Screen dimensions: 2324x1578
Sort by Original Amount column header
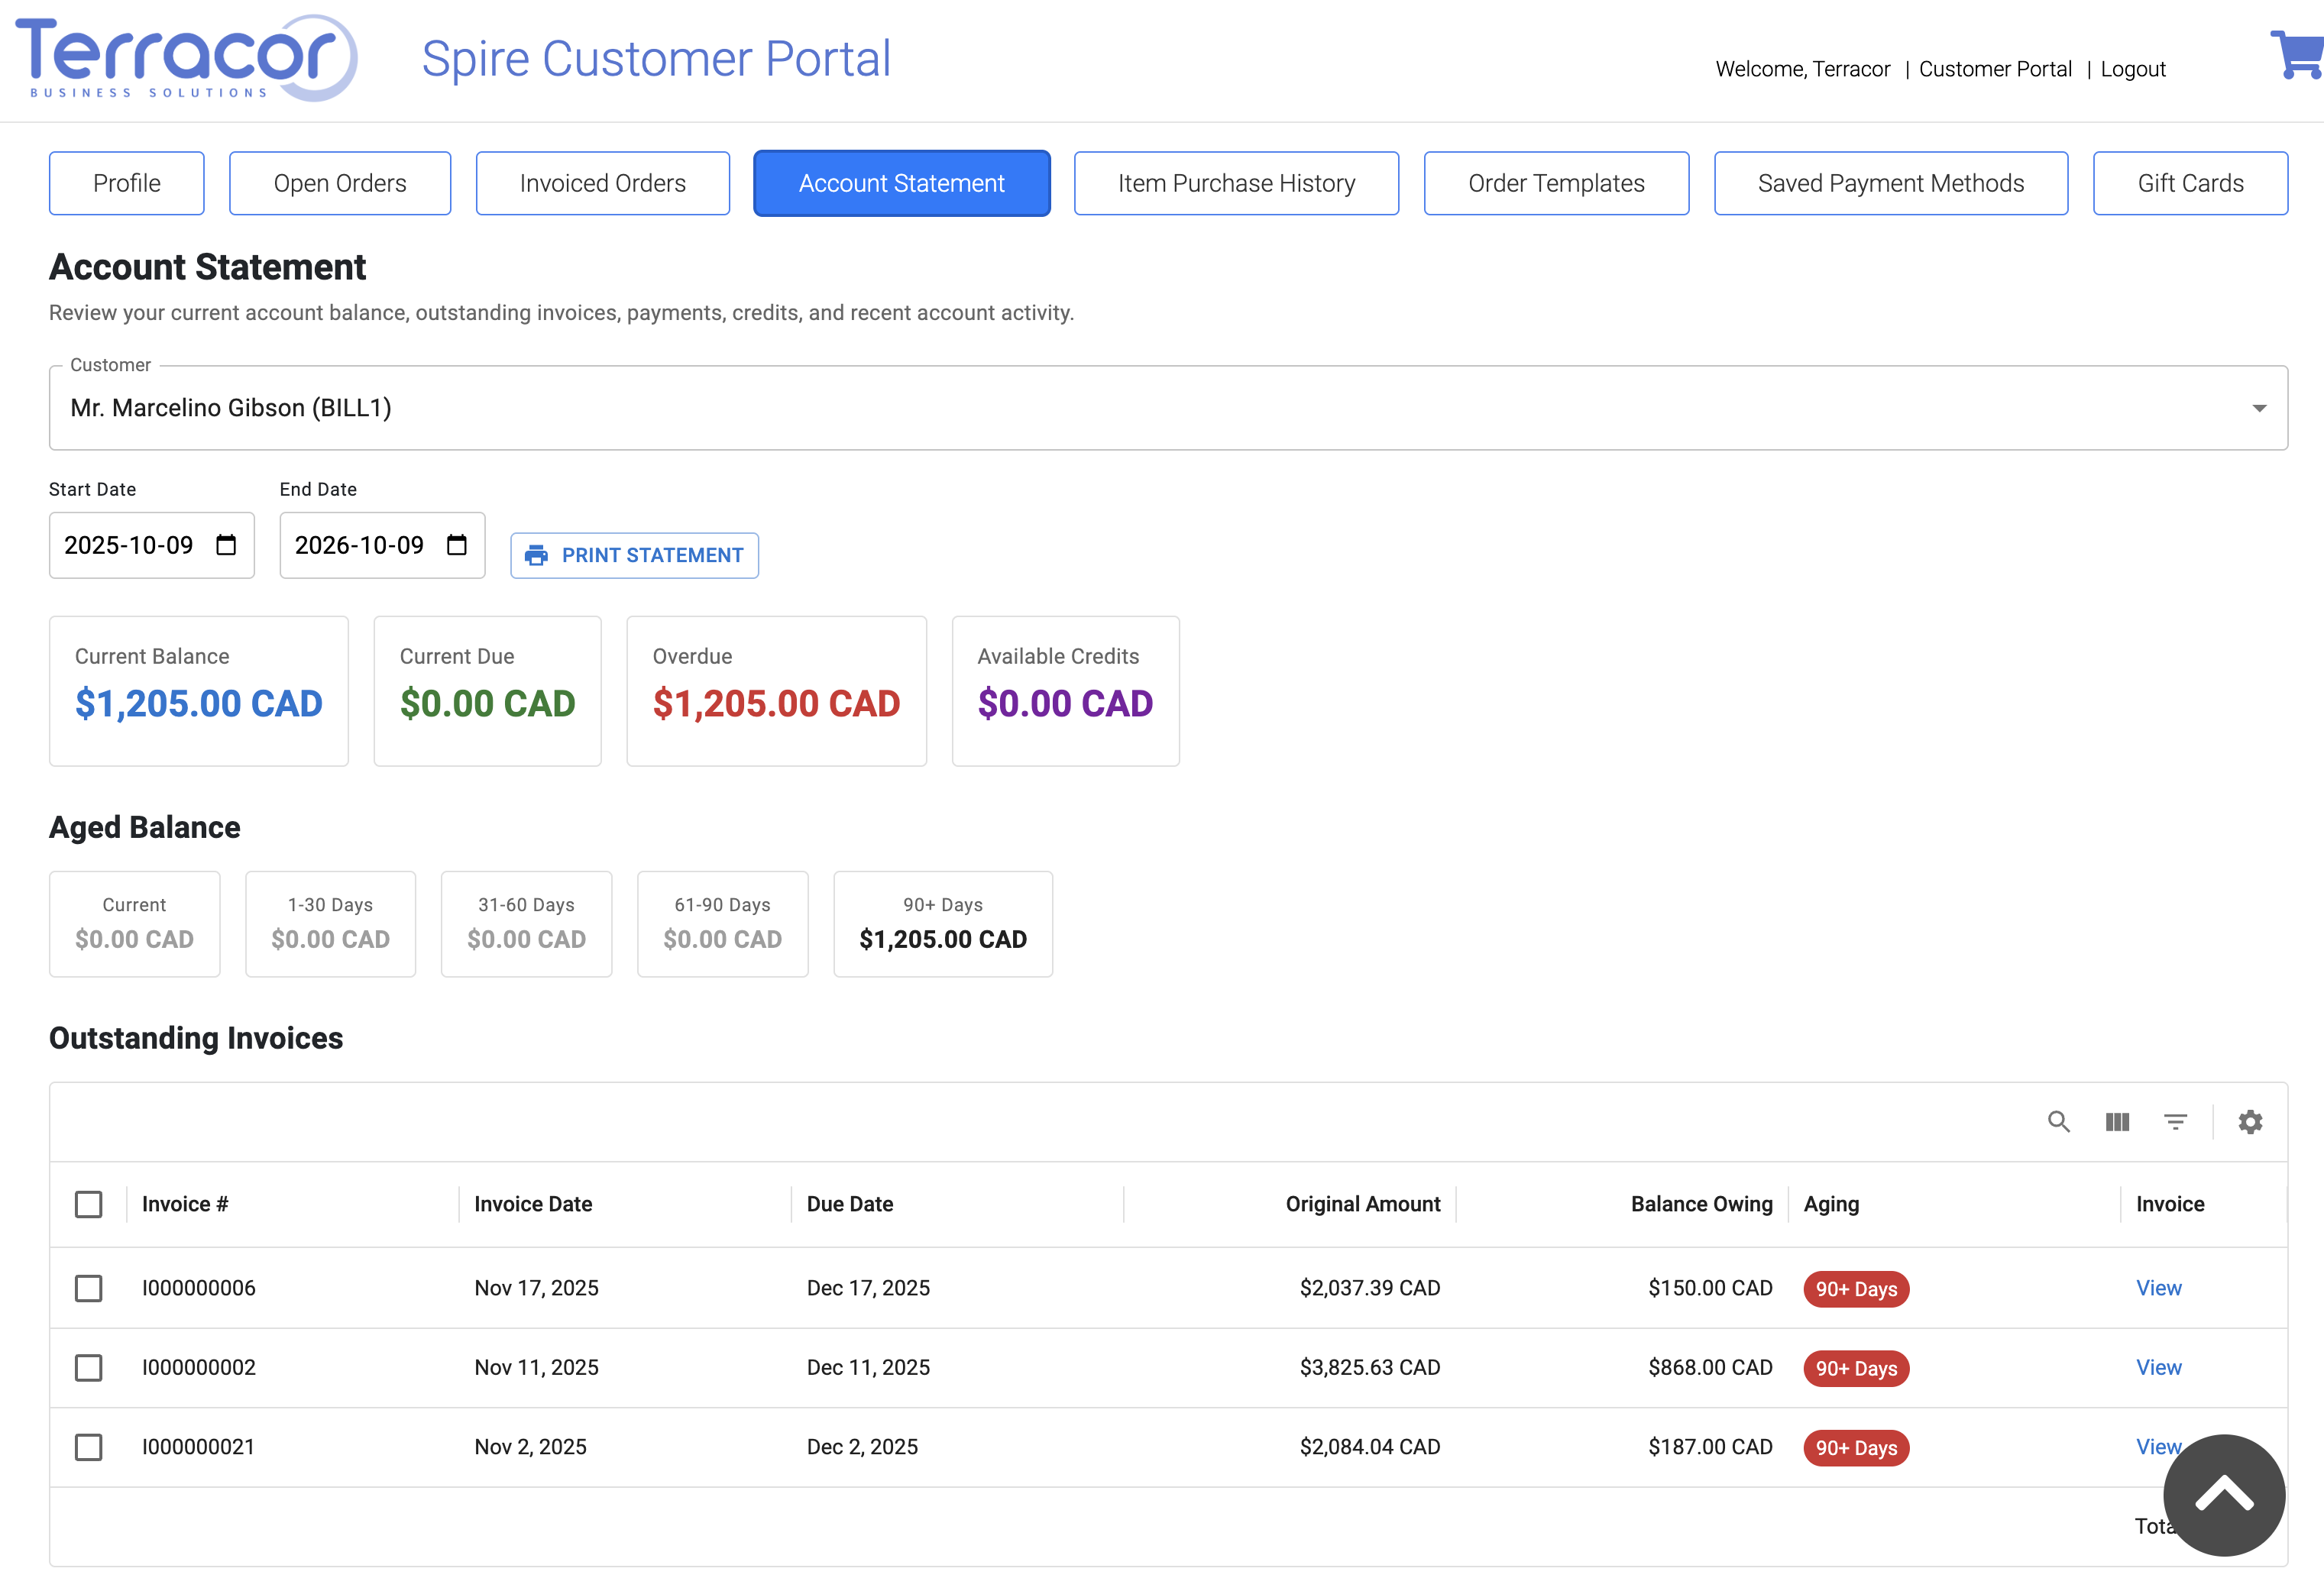click(1363, 1204)
